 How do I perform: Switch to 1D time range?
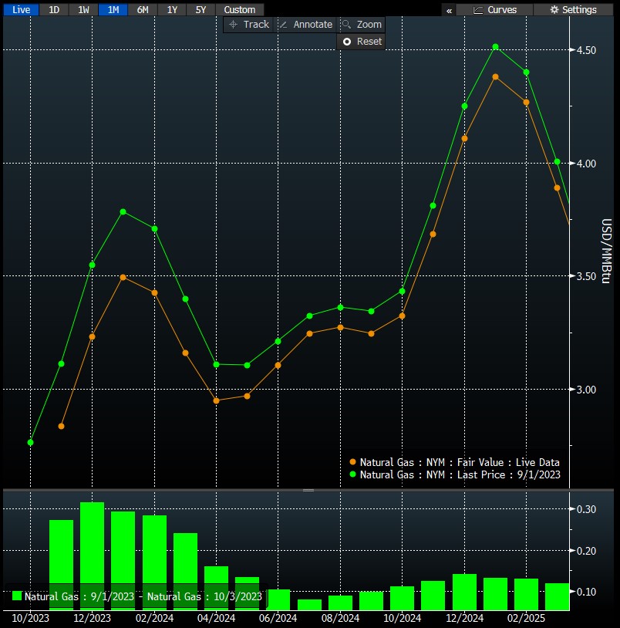click(x=53, y=10)
